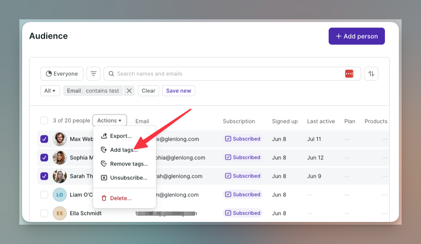Select Delete... in the Actions menu
This screenshot has width=421, height=244.
coord(121,198)
